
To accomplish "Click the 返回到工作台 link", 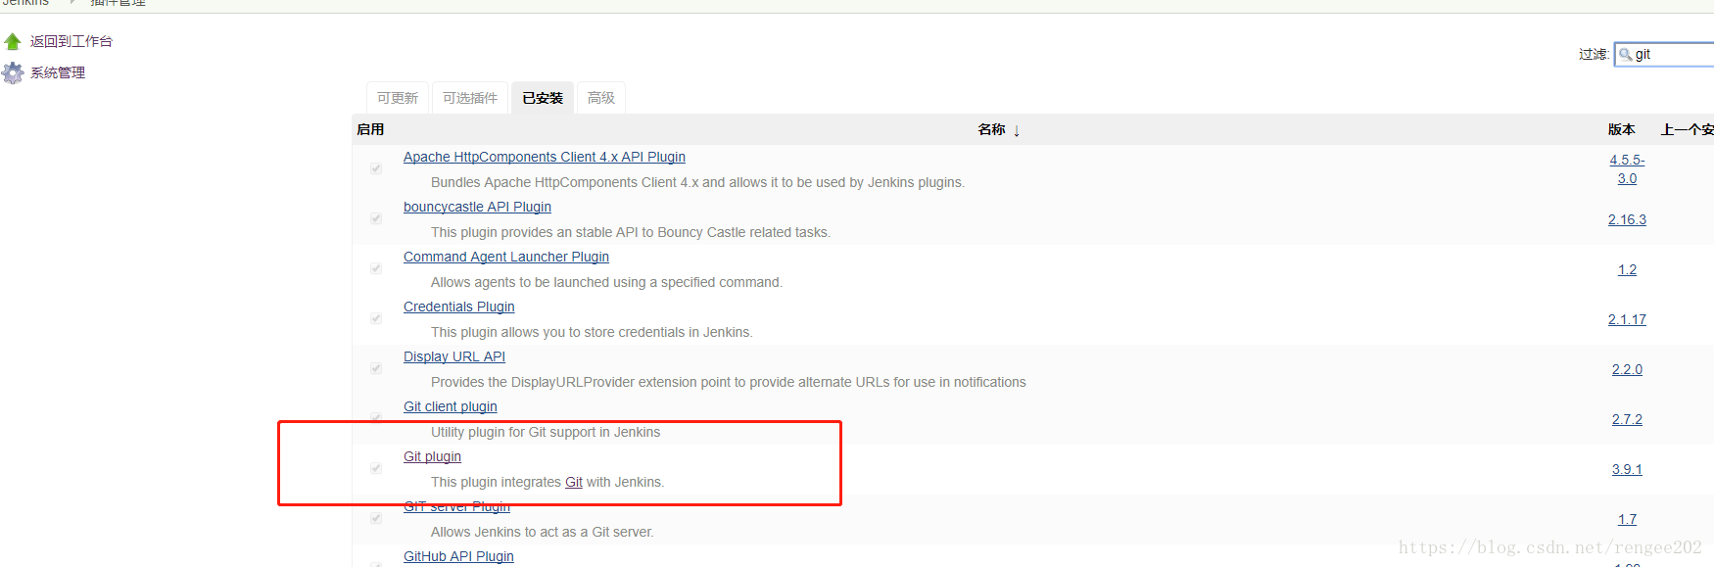I will (x=71, y=41).
